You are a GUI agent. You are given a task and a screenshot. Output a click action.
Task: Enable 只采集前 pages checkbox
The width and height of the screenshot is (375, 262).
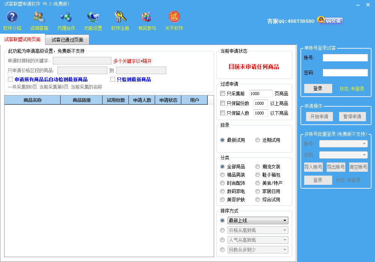point(223,94)
